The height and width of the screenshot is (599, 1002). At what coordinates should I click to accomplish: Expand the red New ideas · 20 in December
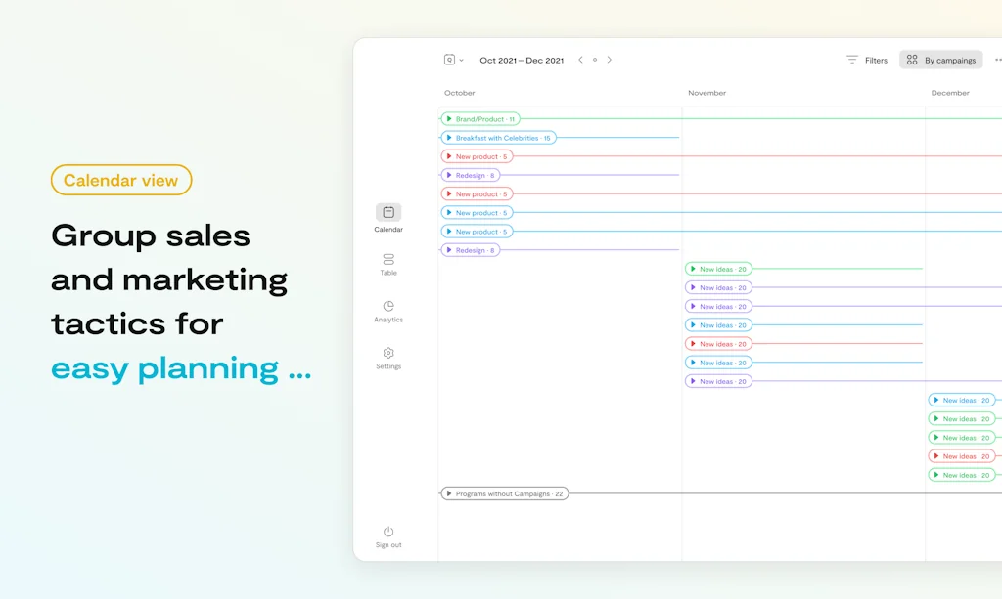click(962, 455)
